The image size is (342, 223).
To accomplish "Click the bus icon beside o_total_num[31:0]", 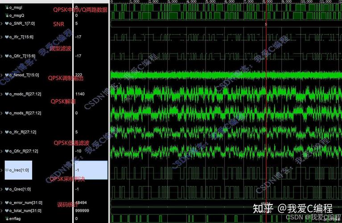I will (7, 211).
